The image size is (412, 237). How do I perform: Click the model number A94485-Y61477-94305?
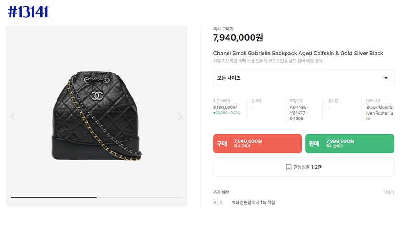pyautogui.click(x=299, y=113)
